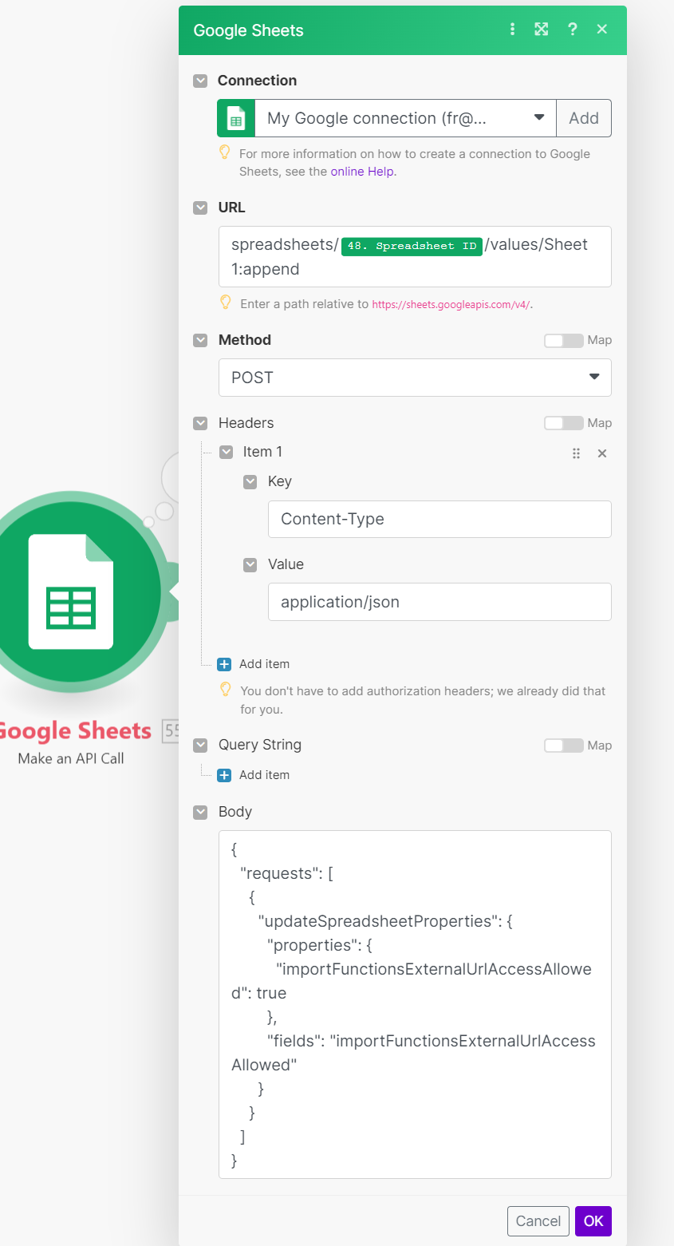Collapse the Key field section
The width and height of the screenshot is (674, 1246).
pos(250,481)
